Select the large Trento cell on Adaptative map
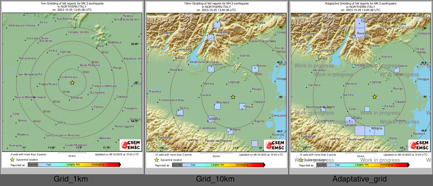The width and height of the screenshot is (433, 186). coord(360,23)
